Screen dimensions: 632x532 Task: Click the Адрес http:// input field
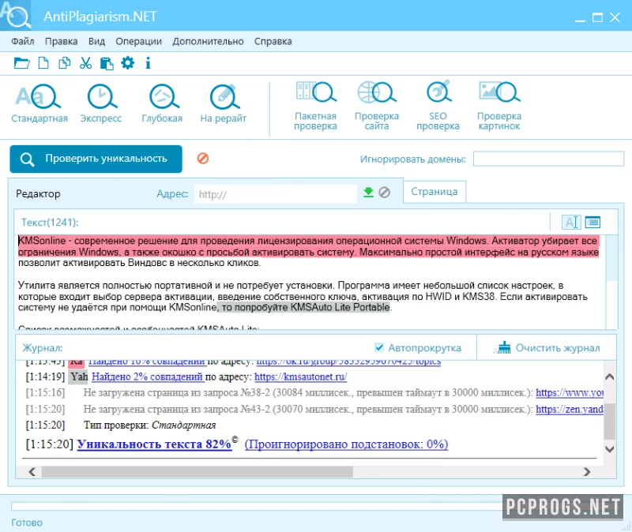click(275, 193)
